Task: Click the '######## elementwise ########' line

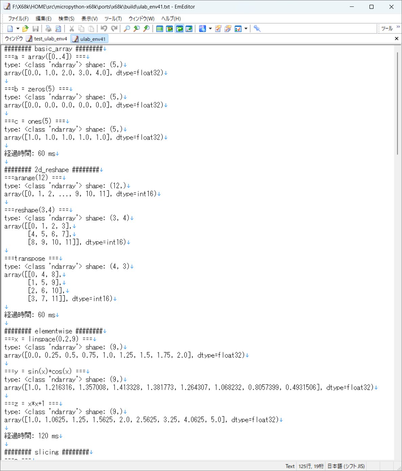Action: pyautogui.click(x=53, y=331)
